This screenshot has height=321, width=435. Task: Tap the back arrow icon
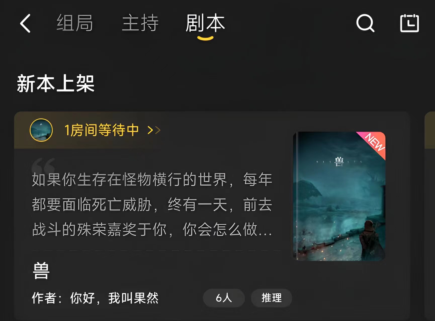25,23
